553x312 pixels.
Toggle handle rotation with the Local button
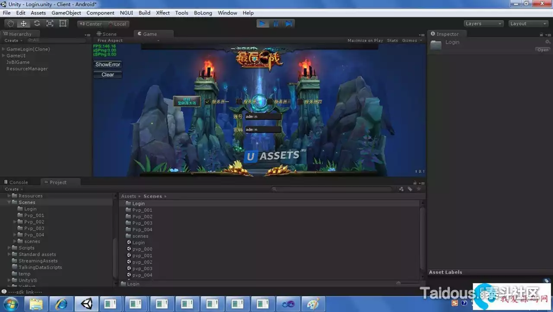tap(116, 24)
